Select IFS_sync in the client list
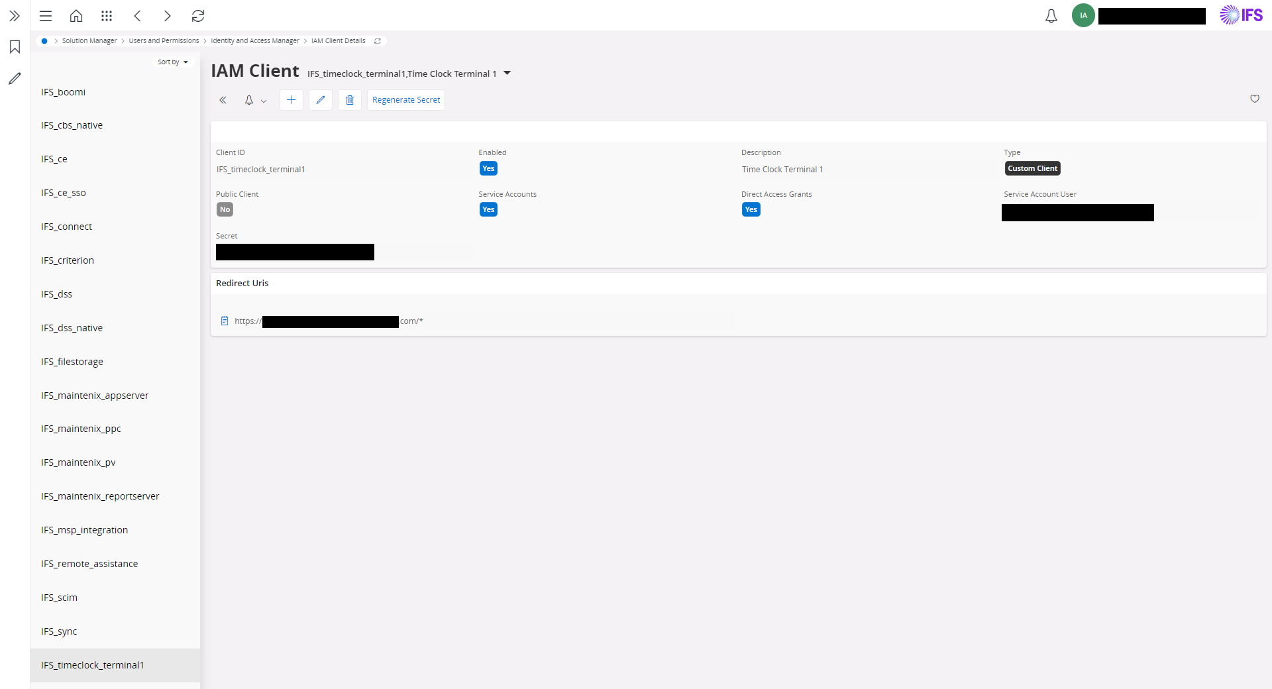The height and width of the screenshot is (689, 1272). point(115,631)
